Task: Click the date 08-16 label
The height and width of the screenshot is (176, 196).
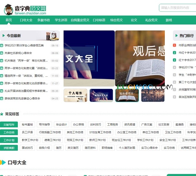Action: pyautogui.click(x=55, y=46)
